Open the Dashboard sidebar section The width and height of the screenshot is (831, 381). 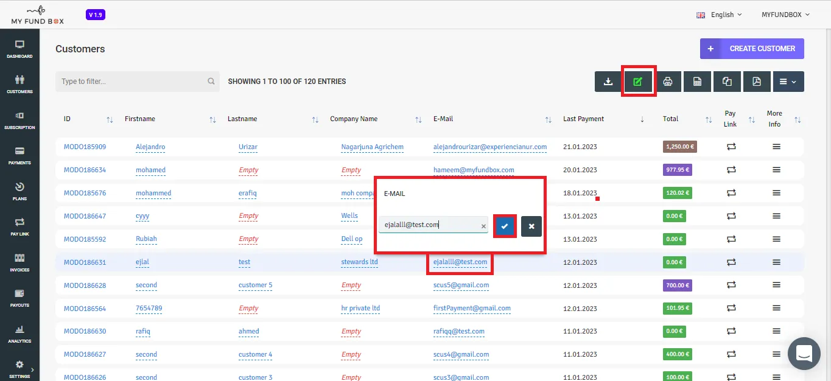(x=19, y=49)
